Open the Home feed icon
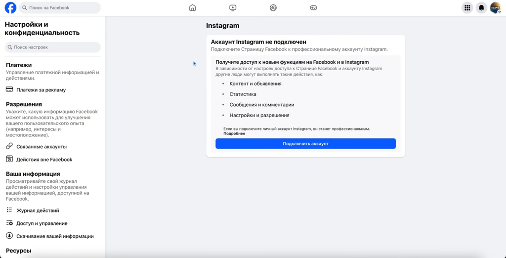 (x=192, y=8)
